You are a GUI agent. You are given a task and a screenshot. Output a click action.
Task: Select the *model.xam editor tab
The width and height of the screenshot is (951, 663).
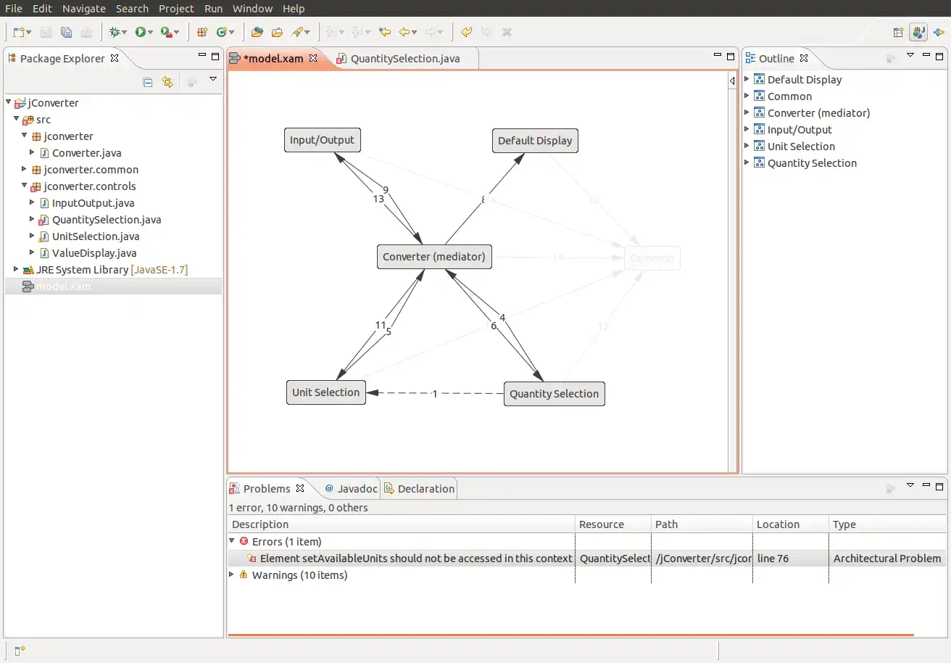tap(273, 59)
